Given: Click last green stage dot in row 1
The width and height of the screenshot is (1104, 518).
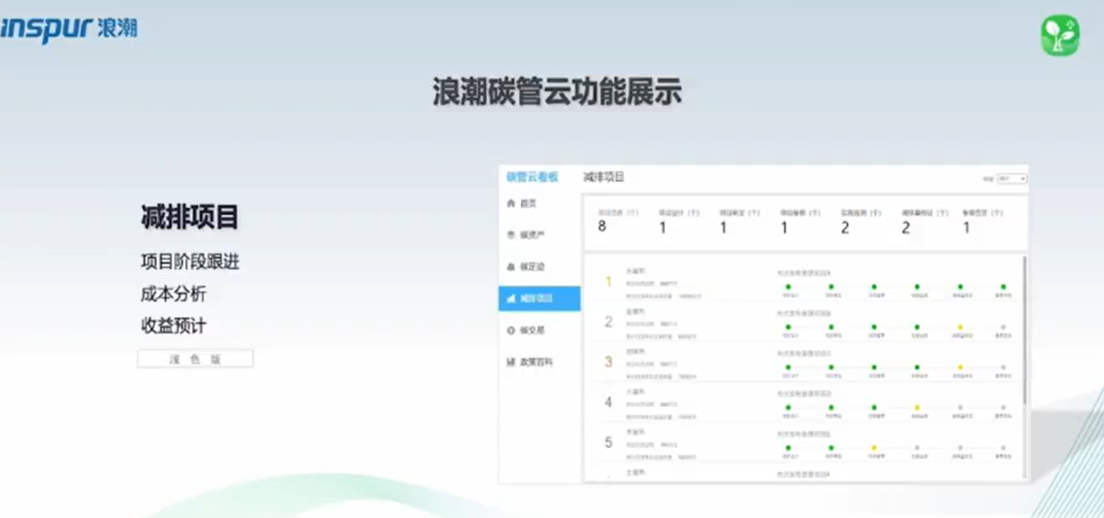Looking at the screenshot, I should (1003, 287).
